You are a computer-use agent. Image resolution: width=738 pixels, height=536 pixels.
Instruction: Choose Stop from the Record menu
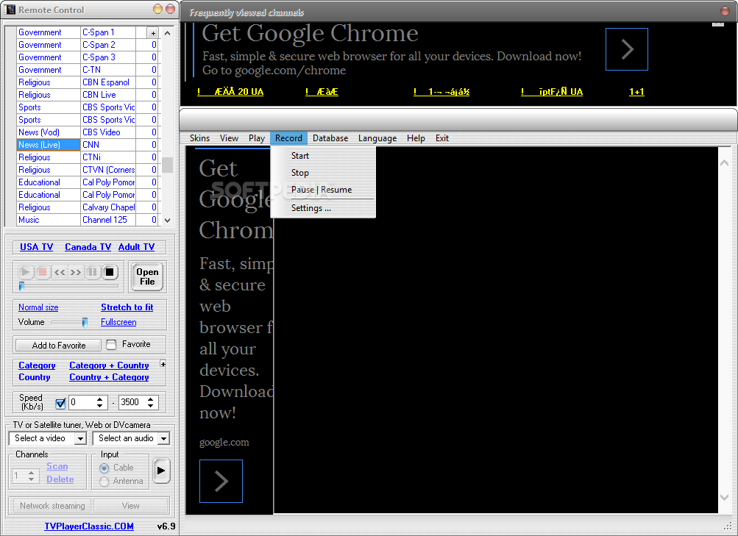tap(323, 173)
